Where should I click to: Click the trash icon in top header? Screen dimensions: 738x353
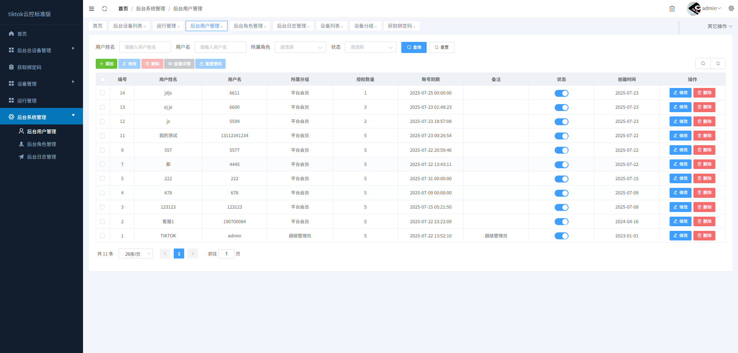672,8
